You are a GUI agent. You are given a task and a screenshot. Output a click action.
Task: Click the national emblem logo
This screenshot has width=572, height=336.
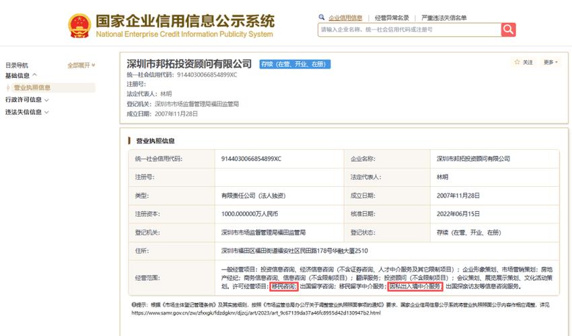[x=79, y=26]
